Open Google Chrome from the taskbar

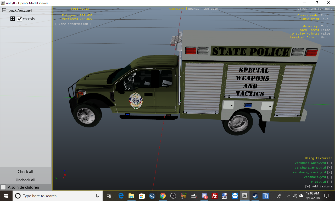click(x=163, y=196)
